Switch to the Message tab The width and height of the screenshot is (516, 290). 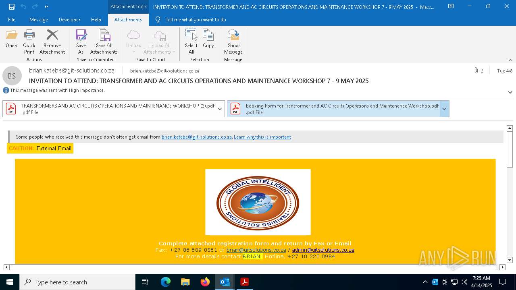(x=39, y=20)
